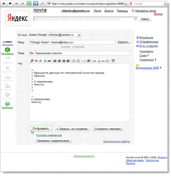Open the Удаленные folder
This screenshot has width=171, height=179.
point(146,59)
